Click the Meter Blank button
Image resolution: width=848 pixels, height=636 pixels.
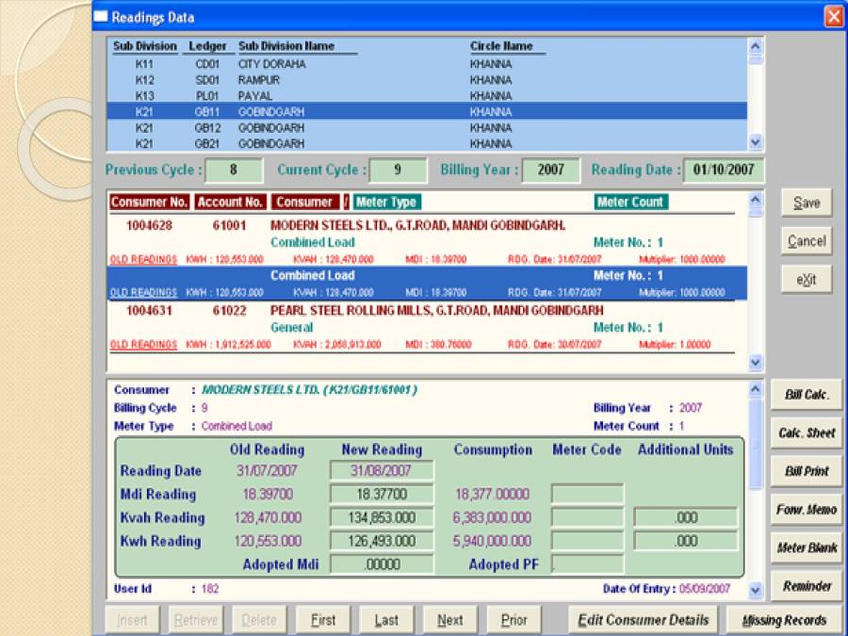(x=806, y=547)
